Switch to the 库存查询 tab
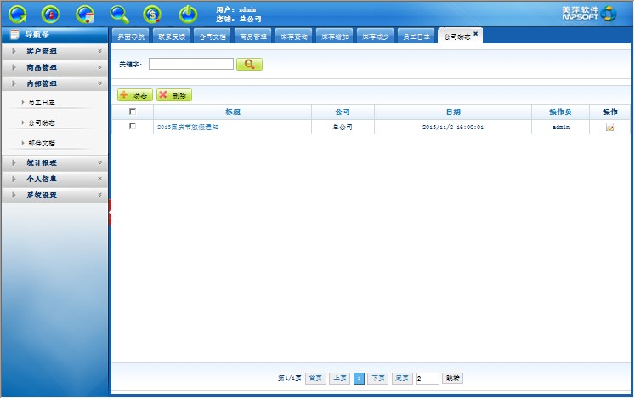The width and height of the screenshot is (635, 399). 294,37
